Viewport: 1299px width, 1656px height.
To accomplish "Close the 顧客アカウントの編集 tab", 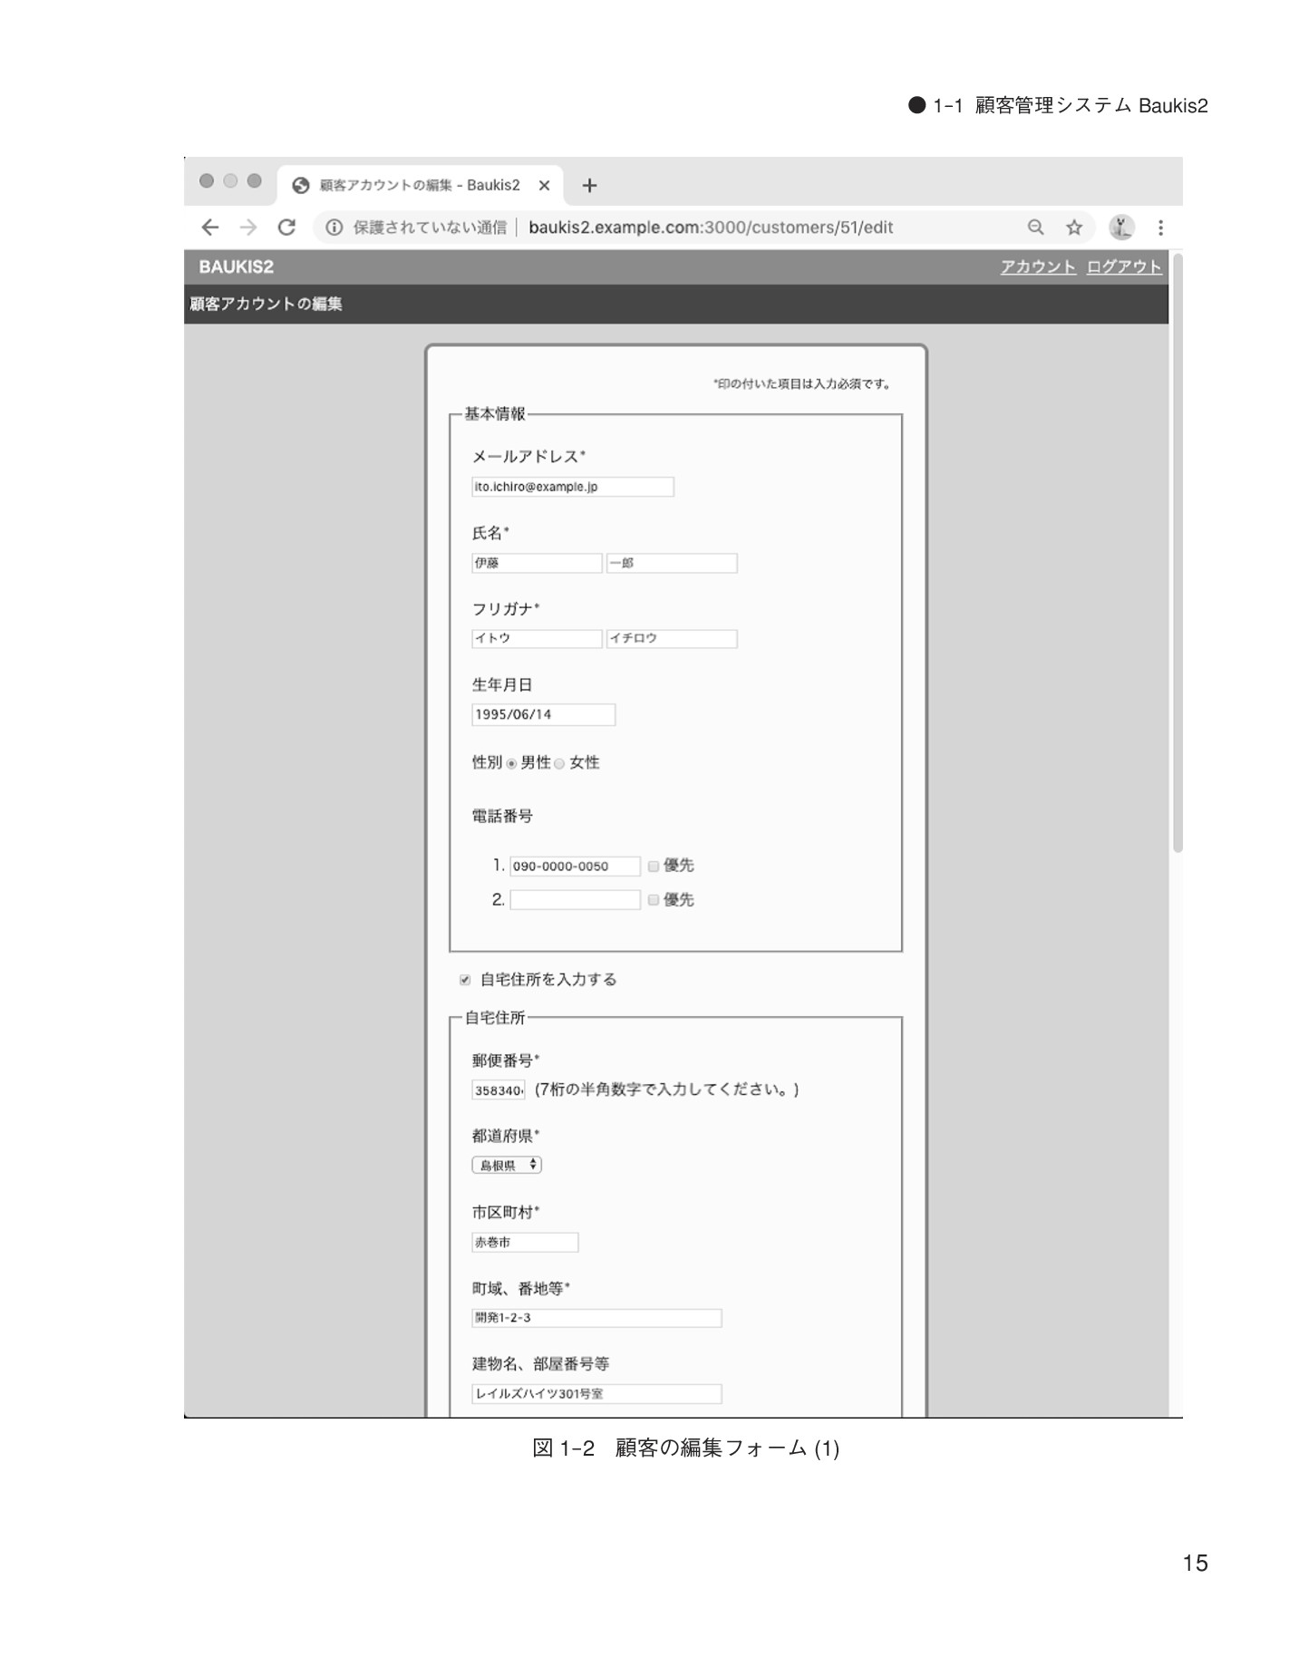I will (x=544, y=186).
